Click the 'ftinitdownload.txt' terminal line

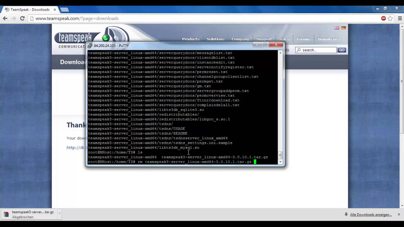(x=164, y=100)
